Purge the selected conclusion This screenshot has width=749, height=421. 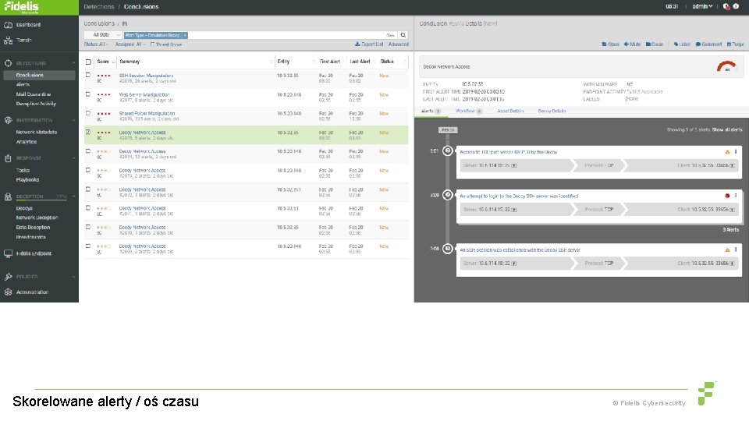735,44
